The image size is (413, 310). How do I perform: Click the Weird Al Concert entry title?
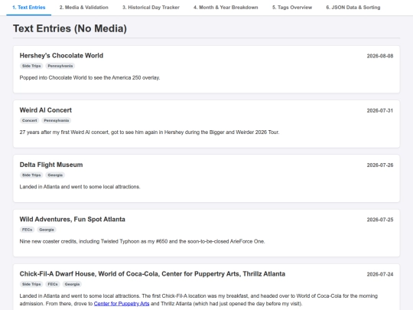click(46, 110)
